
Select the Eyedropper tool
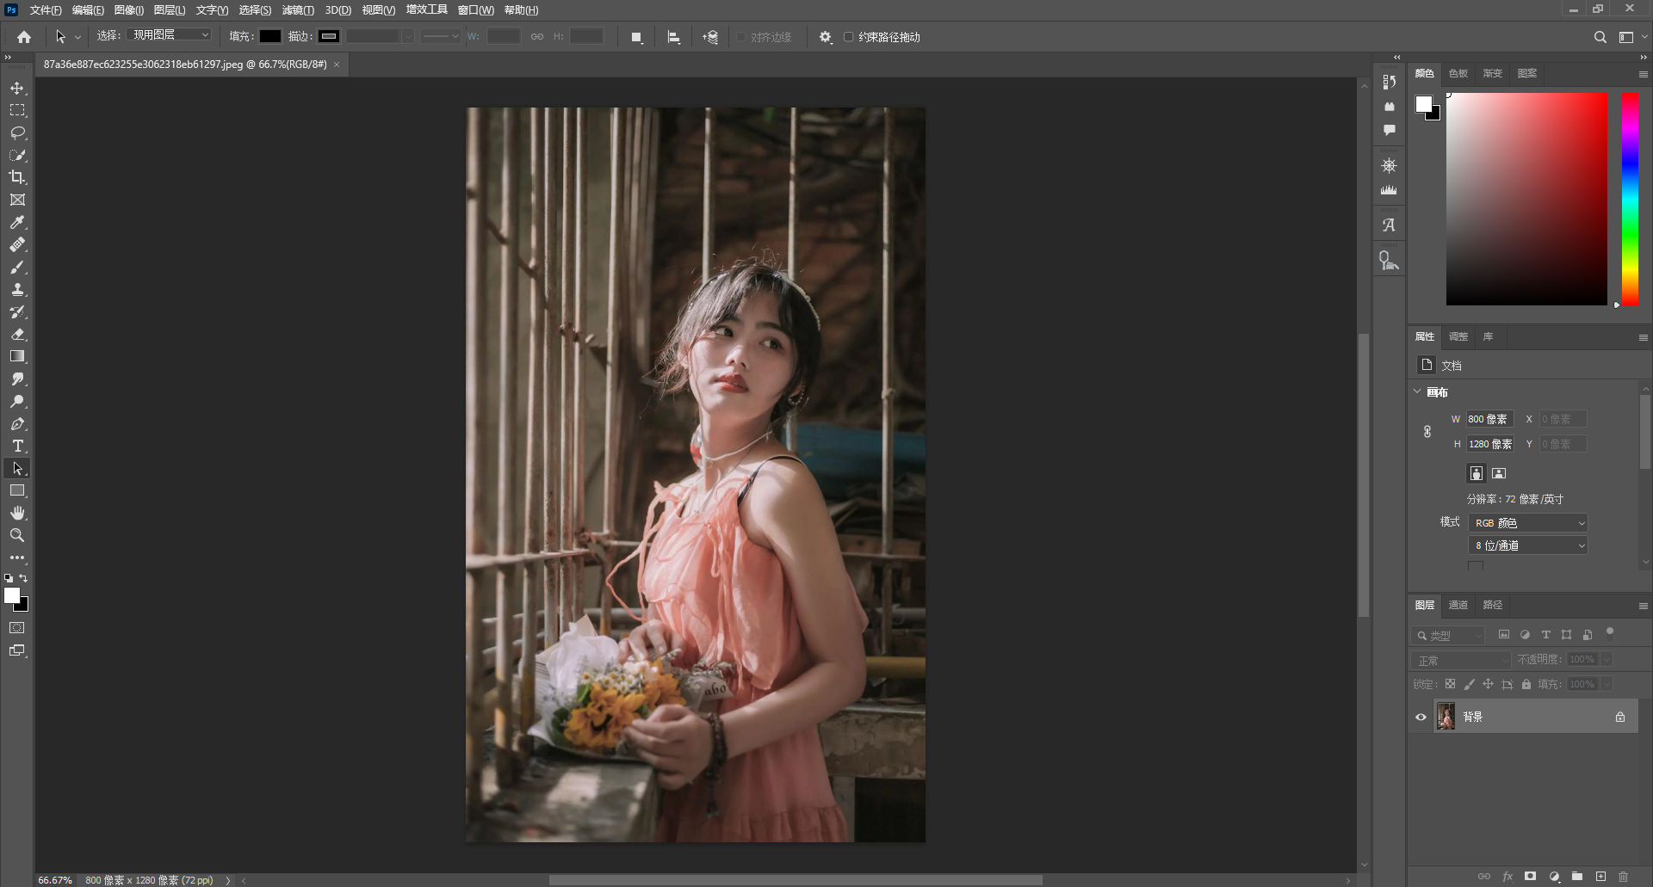pos(17,223)
